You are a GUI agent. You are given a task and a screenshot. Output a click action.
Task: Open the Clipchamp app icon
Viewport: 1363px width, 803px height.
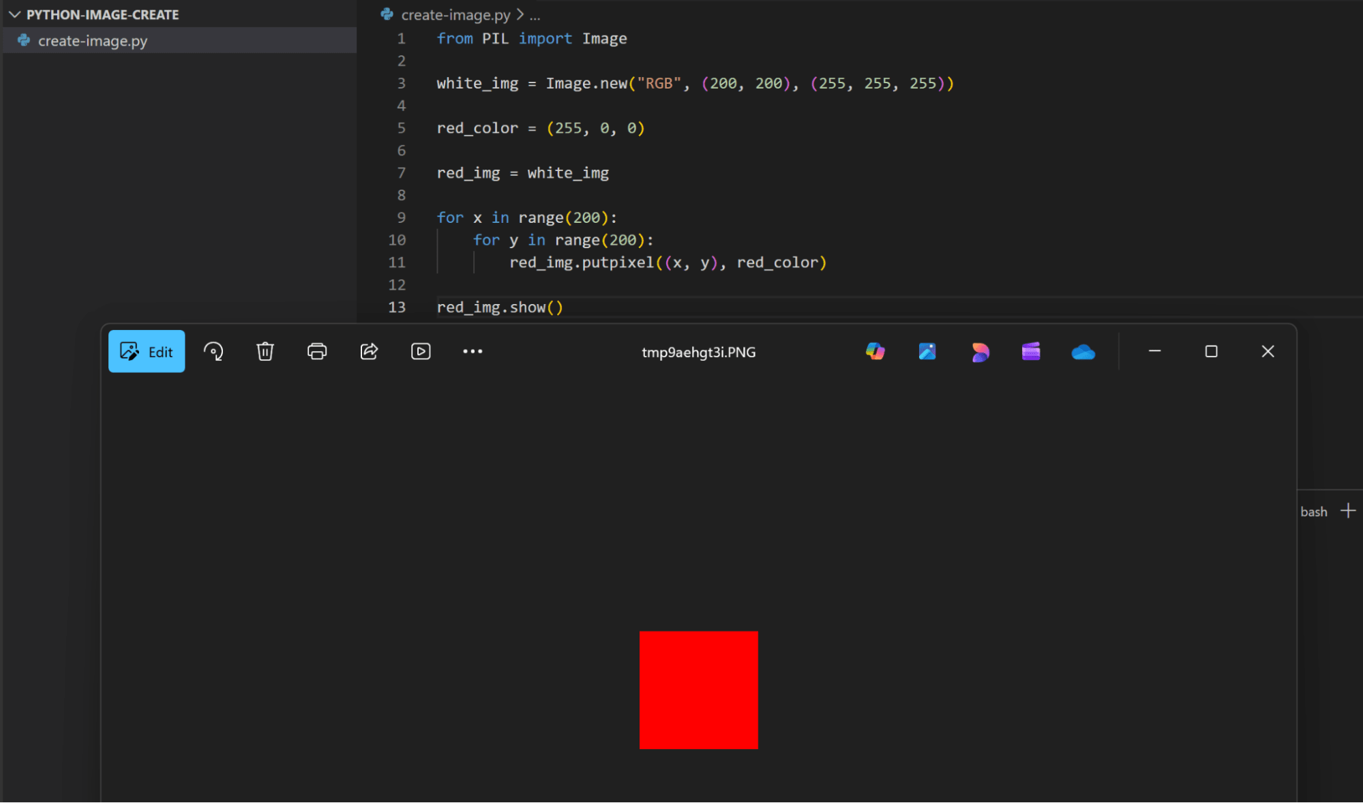[x=1031, y=352]
